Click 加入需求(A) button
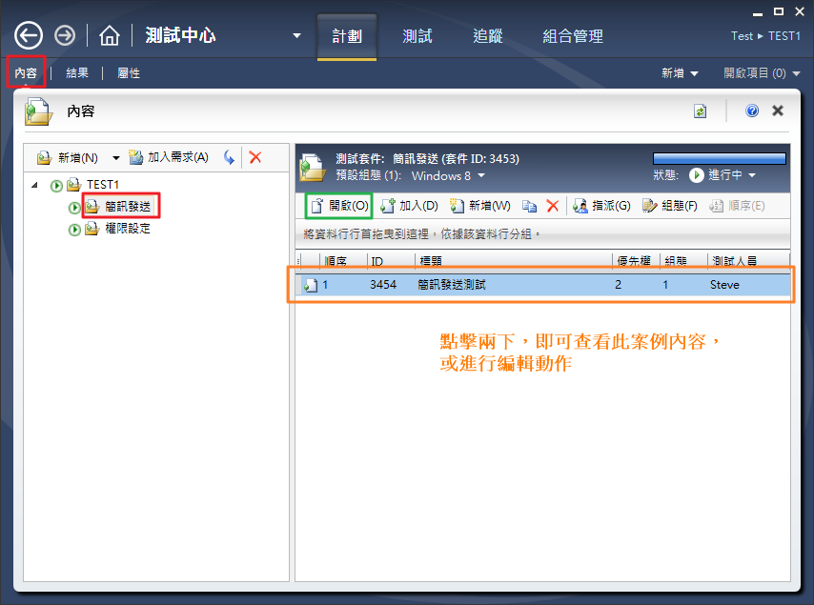 (169, 157)
